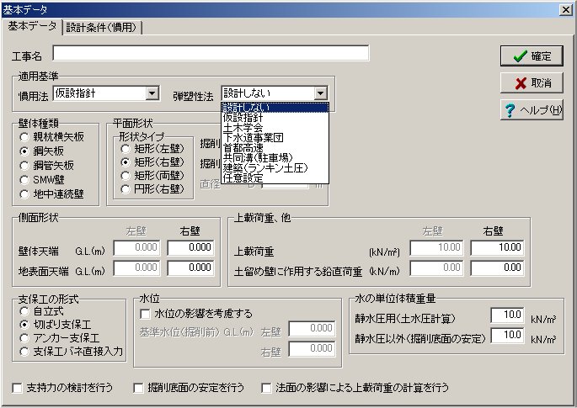Enable 水位の影響を考慮する checkbox
577x408 pixels.
[x=145, y=314]
